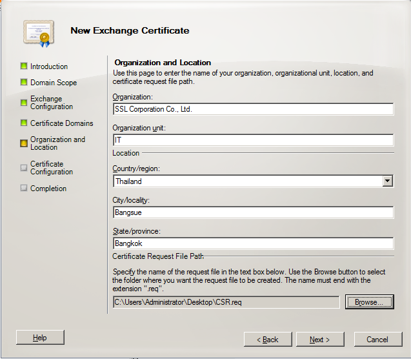Click the gray Completion step icon
Viewport: 411px width, 359px height.
24,189
